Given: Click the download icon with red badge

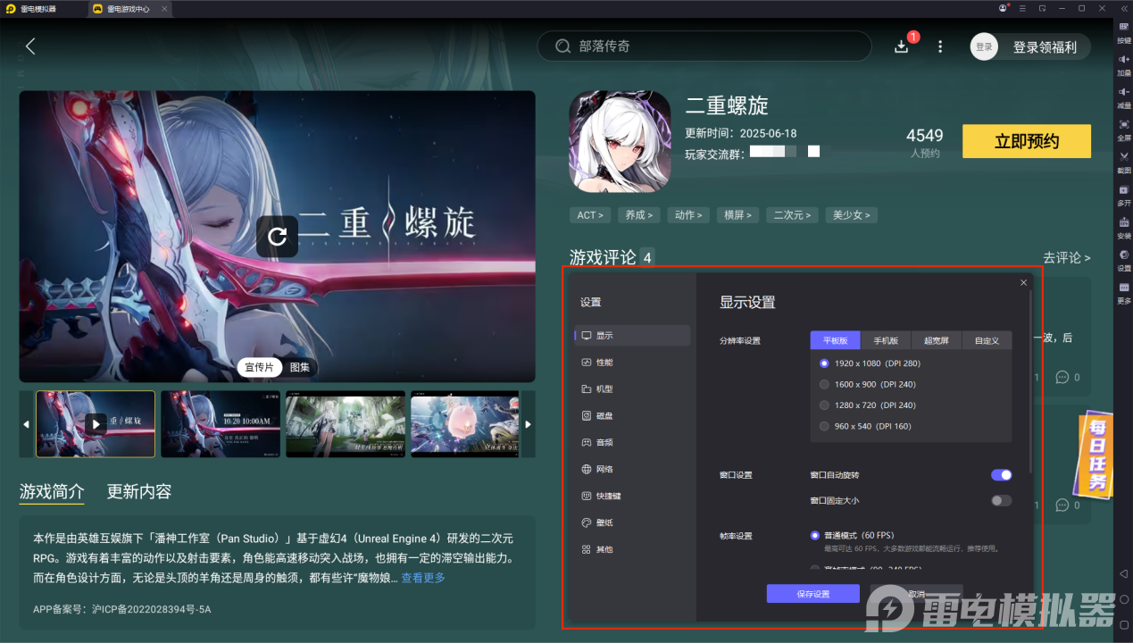Looking at the screenshot, I should [902, 46].
